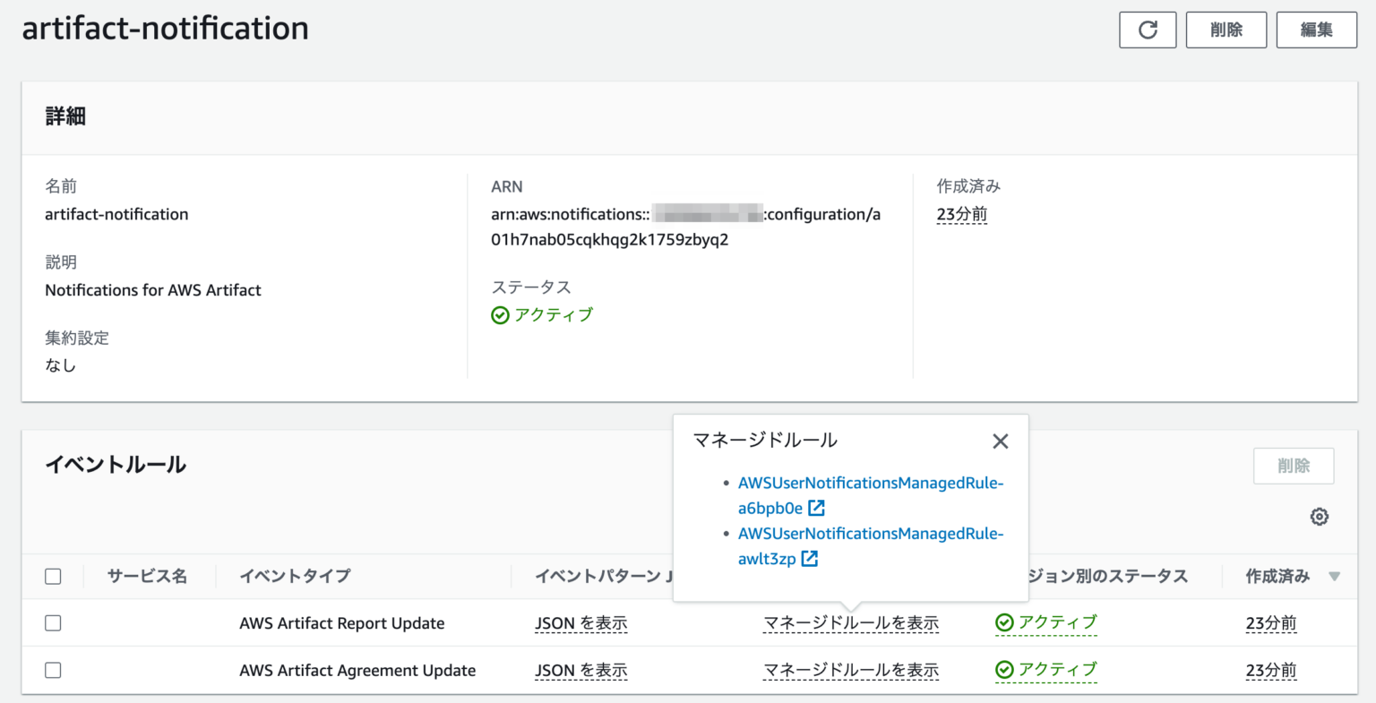The image size is (1376, 703).
Task: Click the AWS Artifact Report Update cell
Action: click(x=342, y=623)
